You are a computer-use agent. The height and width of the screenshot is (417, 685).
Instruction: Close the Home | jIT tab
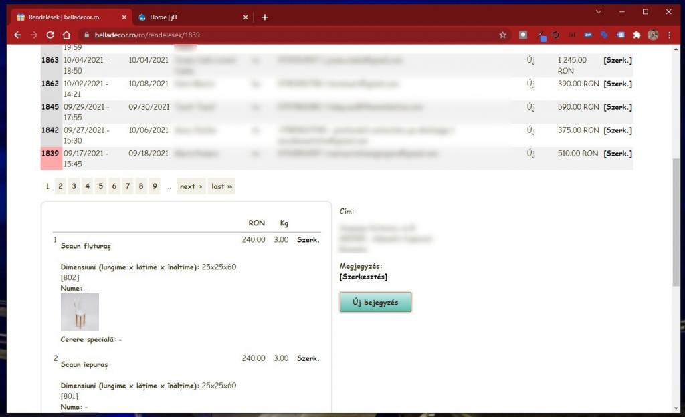(x=246, y=17)
